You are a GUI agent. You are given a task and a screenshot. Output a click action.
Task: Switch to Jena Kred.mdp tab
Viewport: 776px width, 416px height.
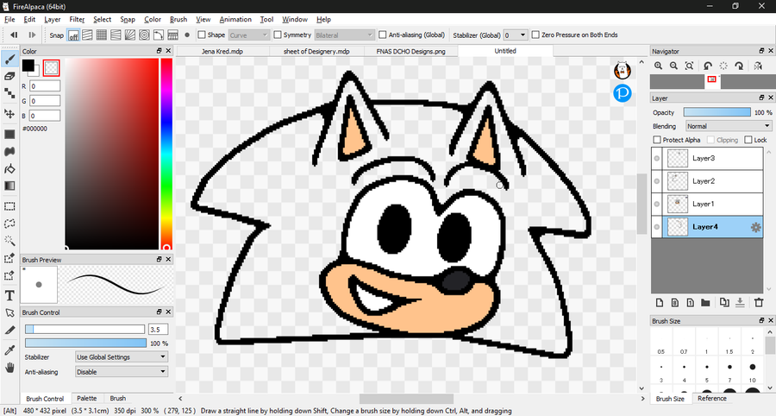click(222, 51)
